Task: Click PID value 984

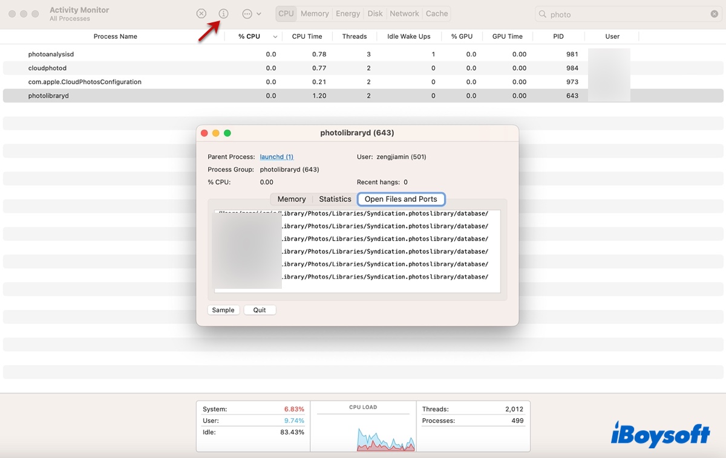Action: click(x=572, y=68)
